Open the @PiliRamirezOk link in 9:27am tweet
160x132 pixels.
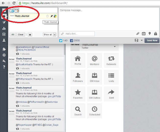click(24, 79)
